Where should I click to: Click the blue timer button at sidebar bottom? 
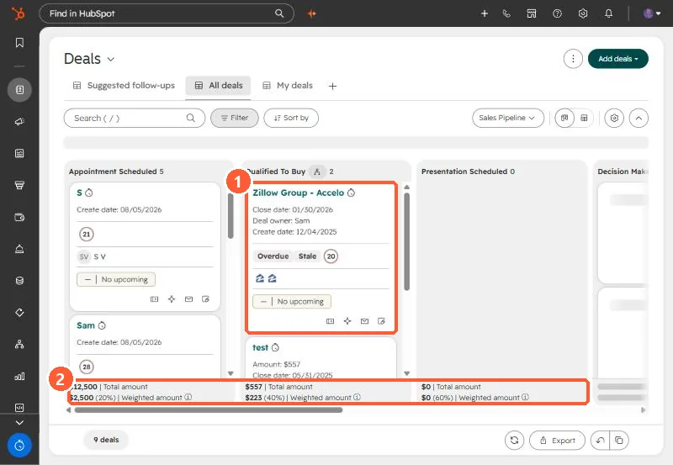pos(19,446)
